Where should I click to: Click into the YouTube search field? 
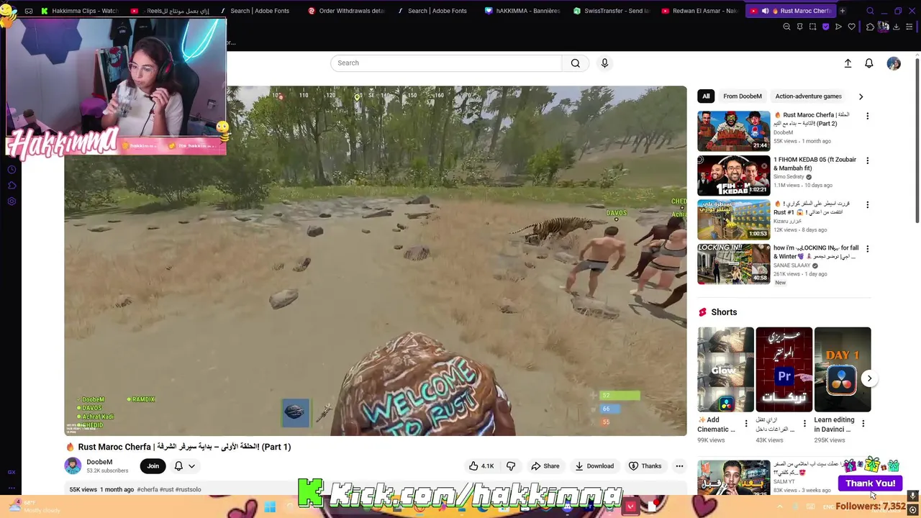pos(446,63)
